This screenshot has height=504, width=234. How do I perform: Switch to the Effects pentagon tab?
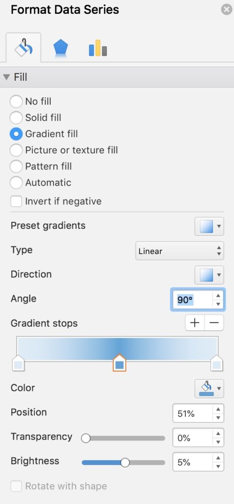[60, 48]
